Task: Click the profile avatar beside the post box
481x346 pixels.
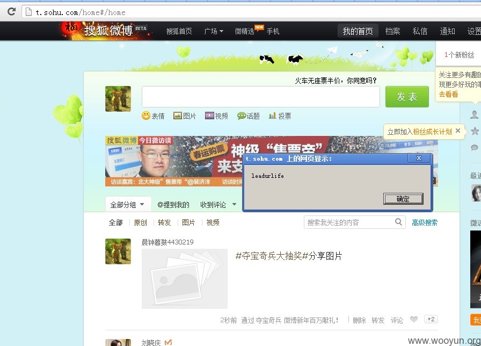Action: (x=118, y=99)
